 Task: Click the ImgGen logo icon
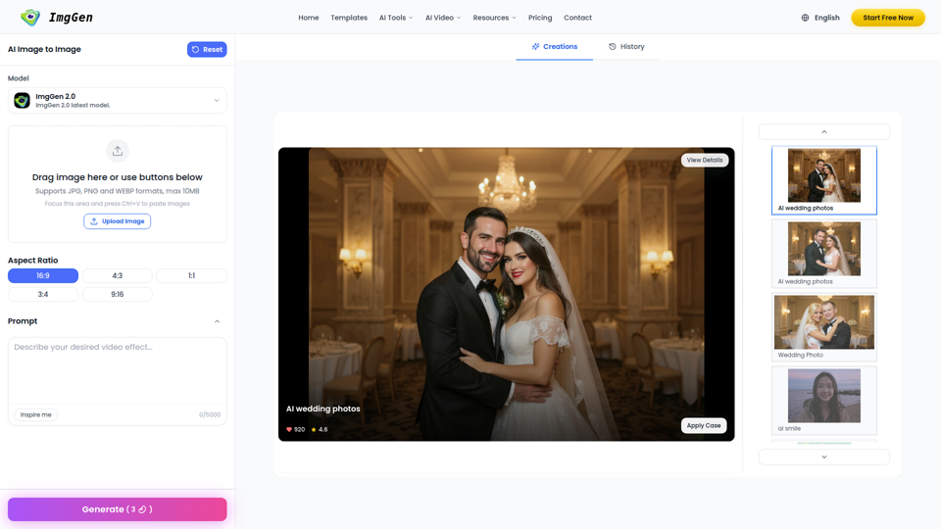tap(30, 18)
